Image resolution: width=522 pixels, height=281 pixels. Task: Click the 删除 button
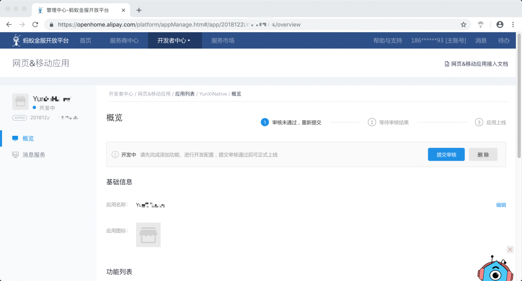pyautogui.click(x=483, y=155)
